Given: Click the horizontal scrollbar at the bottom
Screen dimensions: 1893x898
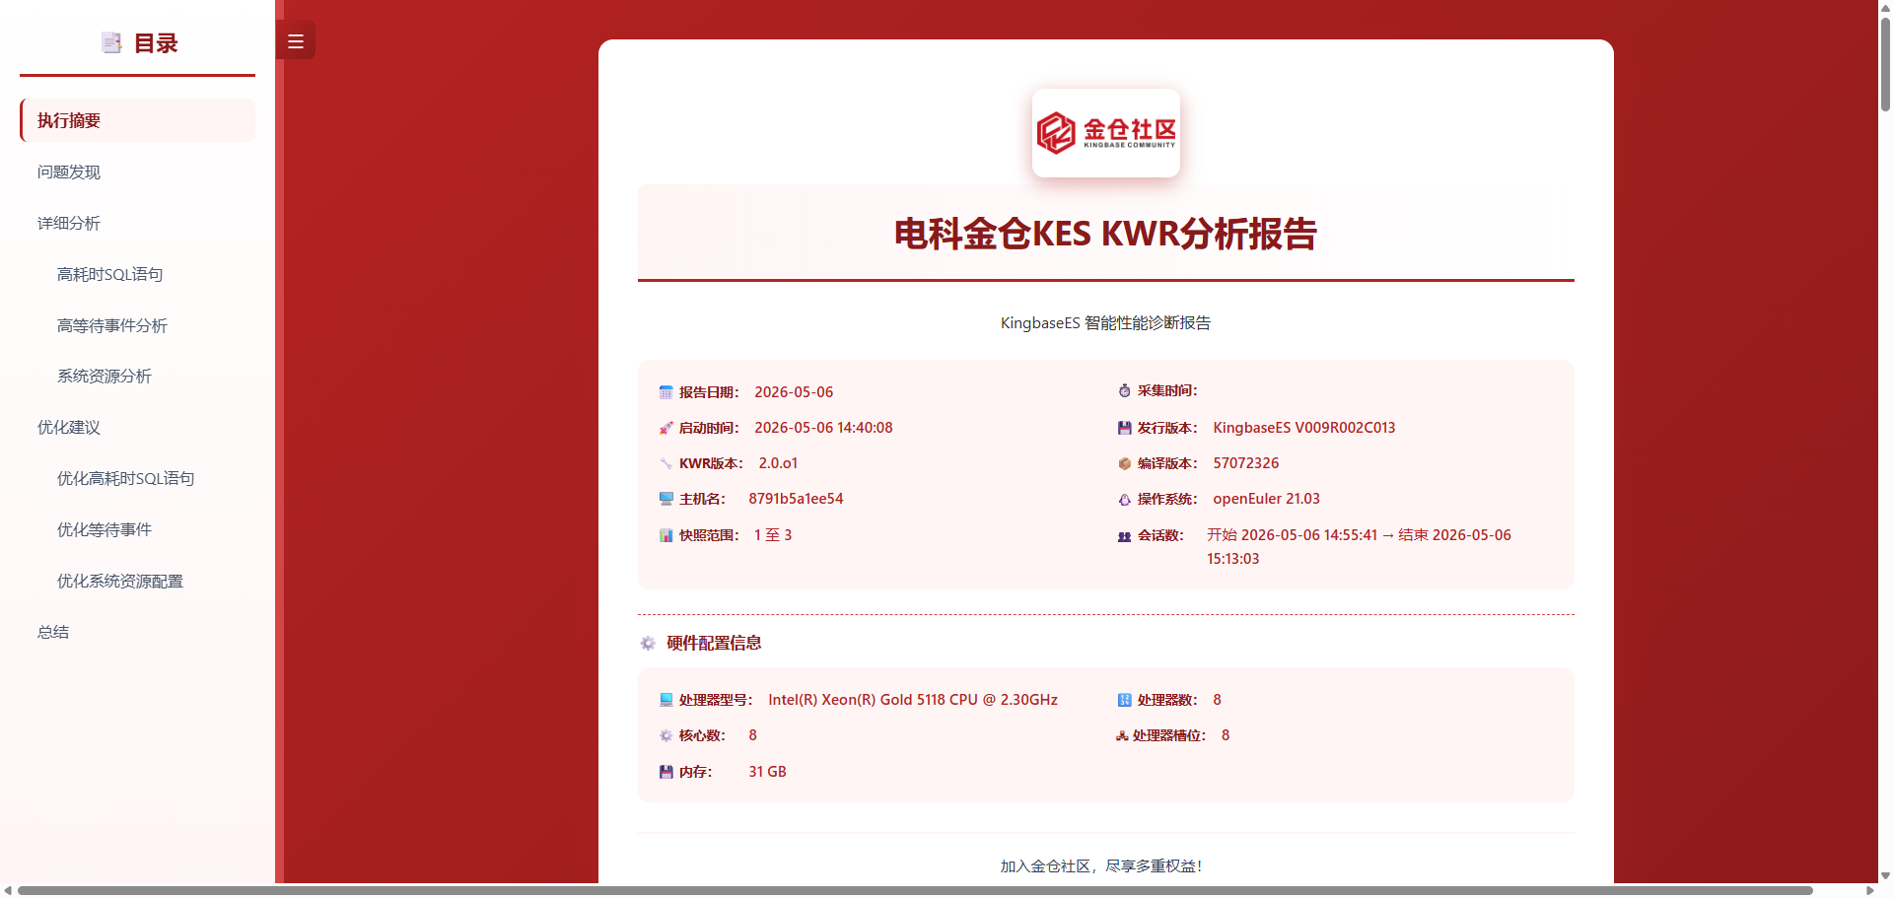Looking at the screenshot, I should [915, 890].
